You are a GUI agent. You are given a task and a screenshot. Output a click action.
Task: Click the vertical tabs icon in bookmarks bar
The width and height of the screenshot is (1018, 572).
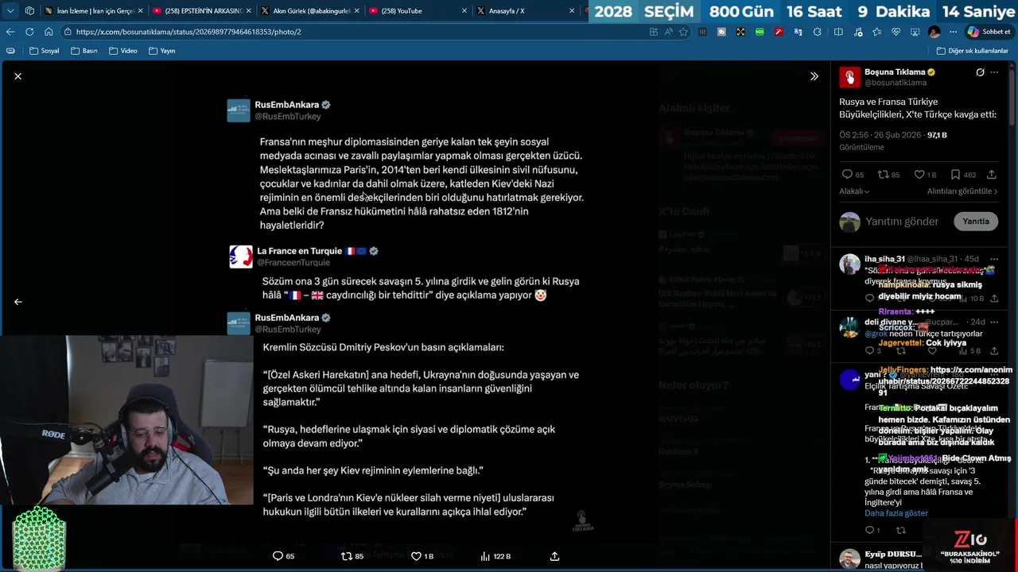10,51
